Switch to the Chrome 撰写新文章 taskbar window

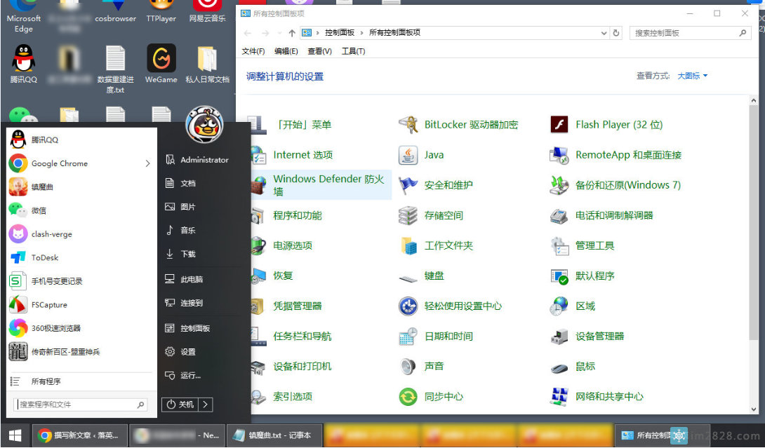tap(80, 435)
